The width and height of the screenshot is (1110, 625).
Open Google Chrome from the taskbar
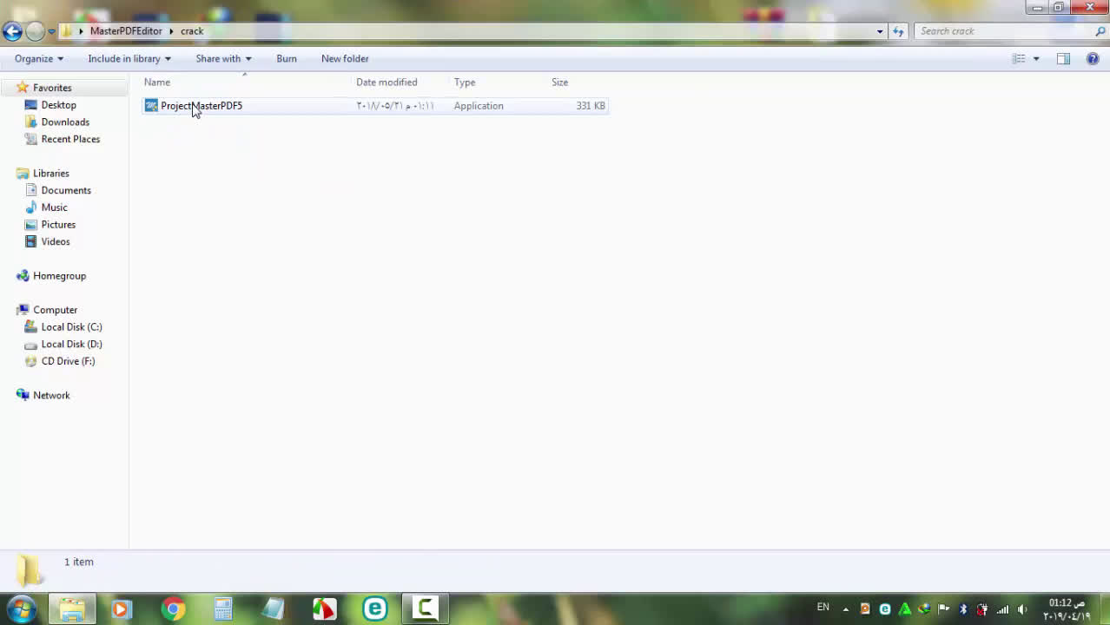click(173, 609)
